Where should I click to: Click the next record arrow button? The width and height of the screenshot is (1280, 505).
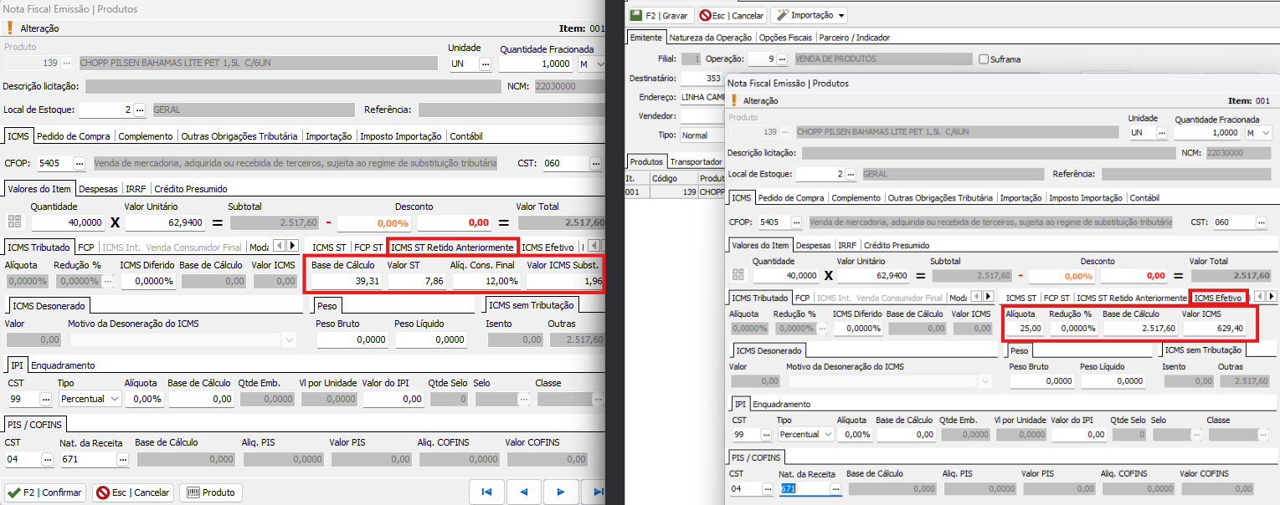click(x=562, y=492)
